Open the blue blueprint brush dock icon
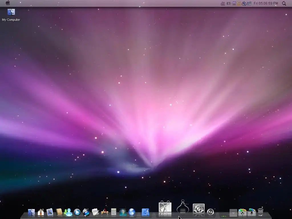Screen dimensions: 292x219 coord(145,212)
